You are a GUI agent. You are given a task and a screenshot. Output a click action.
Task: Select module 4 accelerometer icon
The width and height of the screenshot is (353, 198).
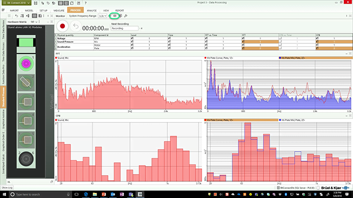point(26,121)
